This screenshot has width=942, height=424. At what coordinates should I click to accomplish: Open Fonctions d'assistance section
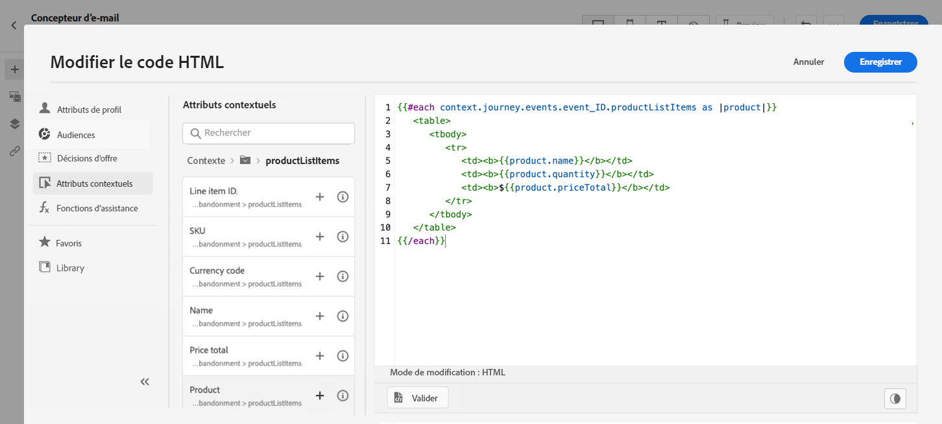coord(97,208)
